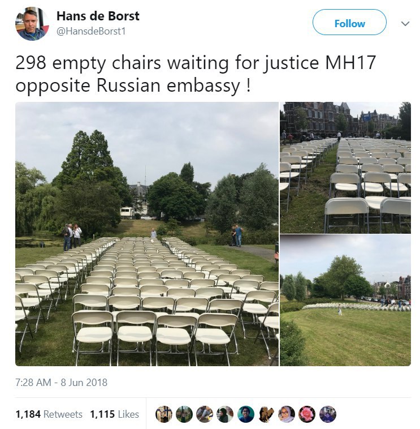Screen dimensions: 420x429
Task: Click the third liker avatar showing jeans
Action: pyautogui.click(x=205, y=414)
